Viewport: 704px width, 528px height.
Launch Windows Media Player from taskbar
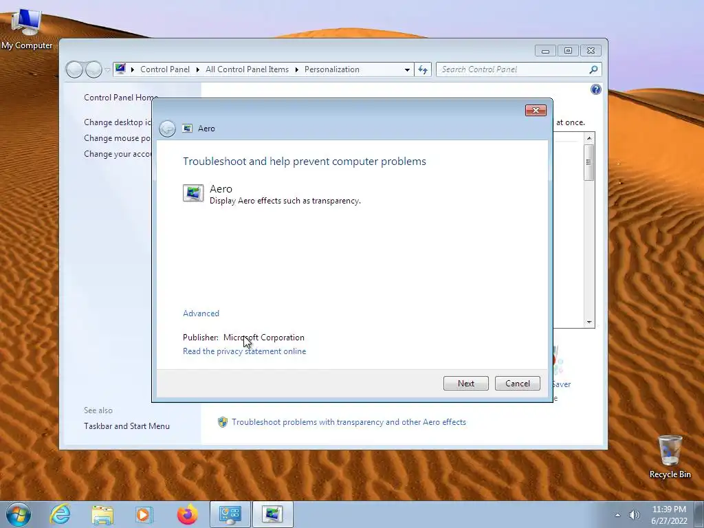click(x=144, y=514)
